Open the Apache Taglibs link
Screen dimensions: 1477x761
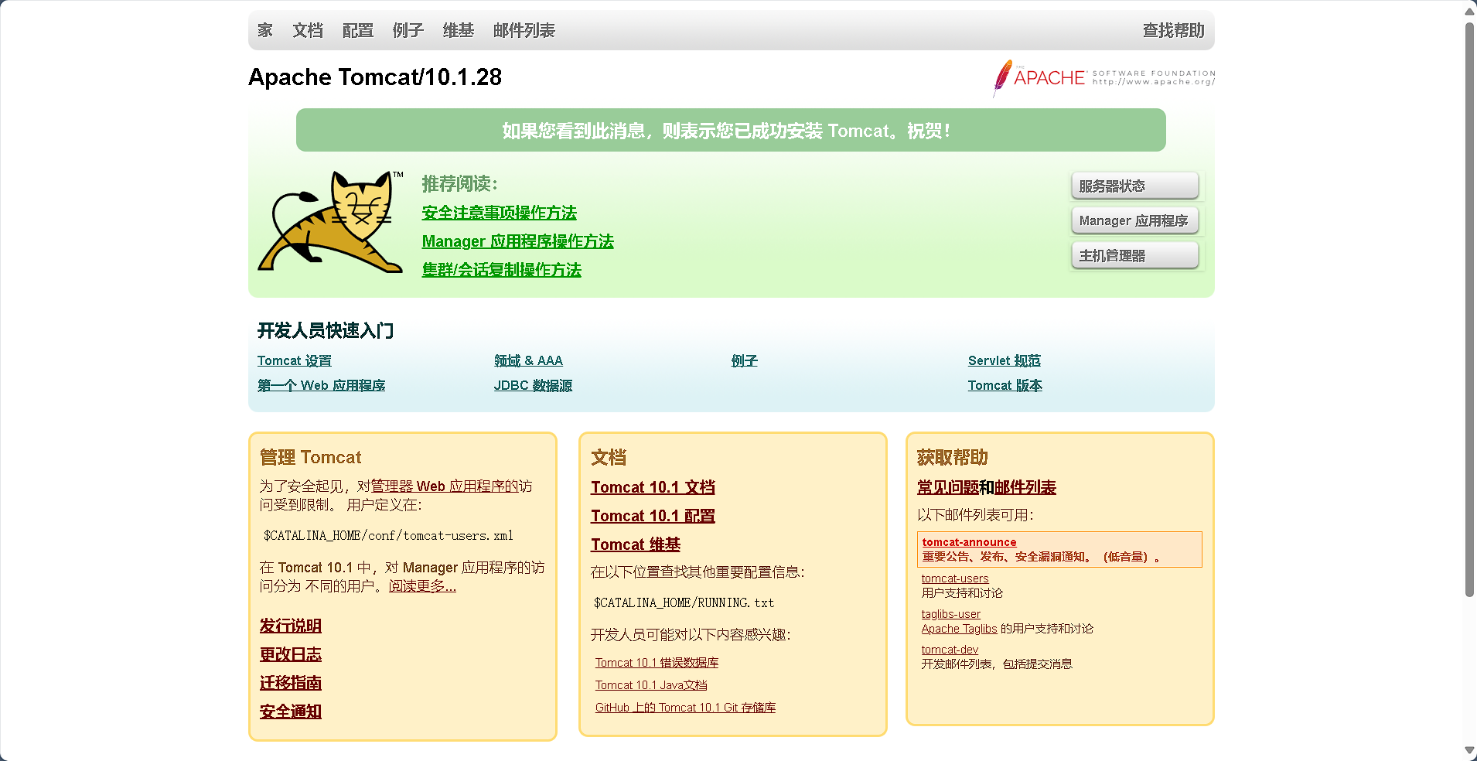pyautogui.click(x=959, y=629)
